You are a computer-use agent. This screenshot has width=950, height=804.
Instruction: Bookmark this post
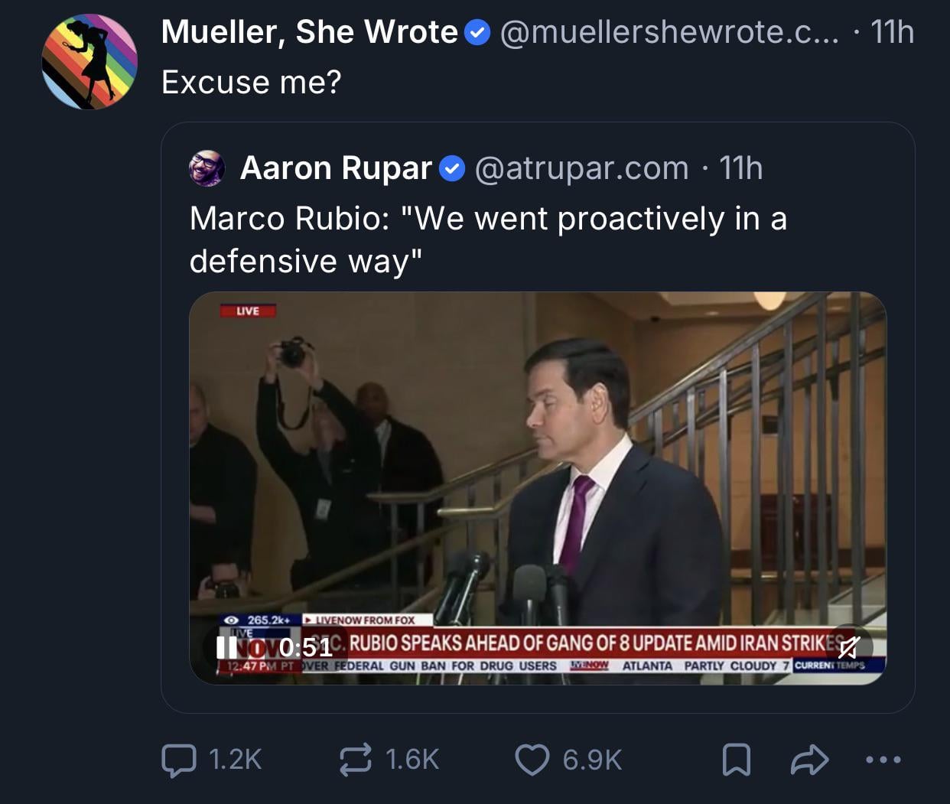pyautogui.click(x=736, y=760)
